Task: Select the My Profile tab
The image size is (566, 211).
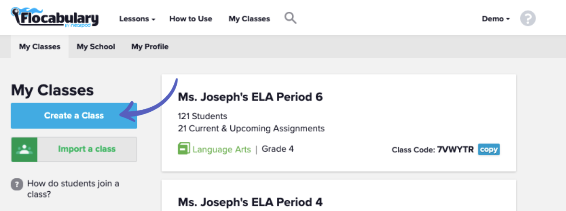Action: tap(150, 47)
